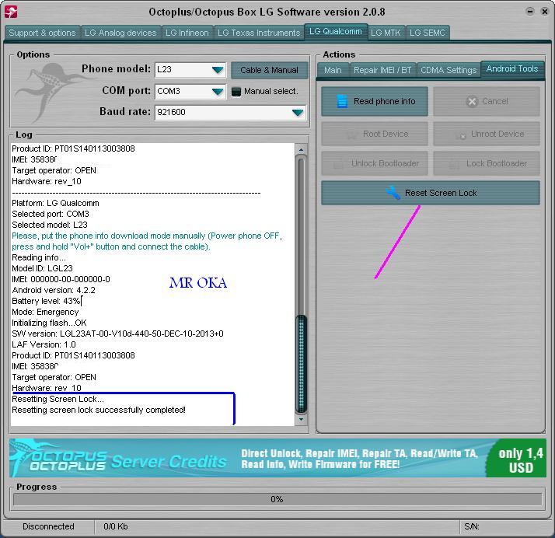Click the log scroll down arrow

tap(301, 419)
